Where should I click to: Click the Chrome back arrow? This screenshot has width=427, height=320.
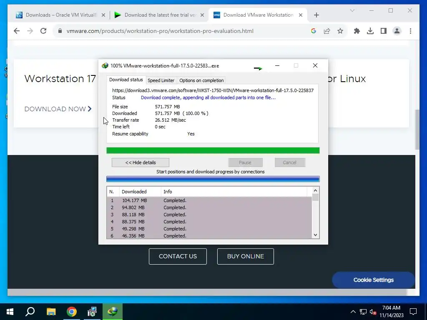(17, 31)
